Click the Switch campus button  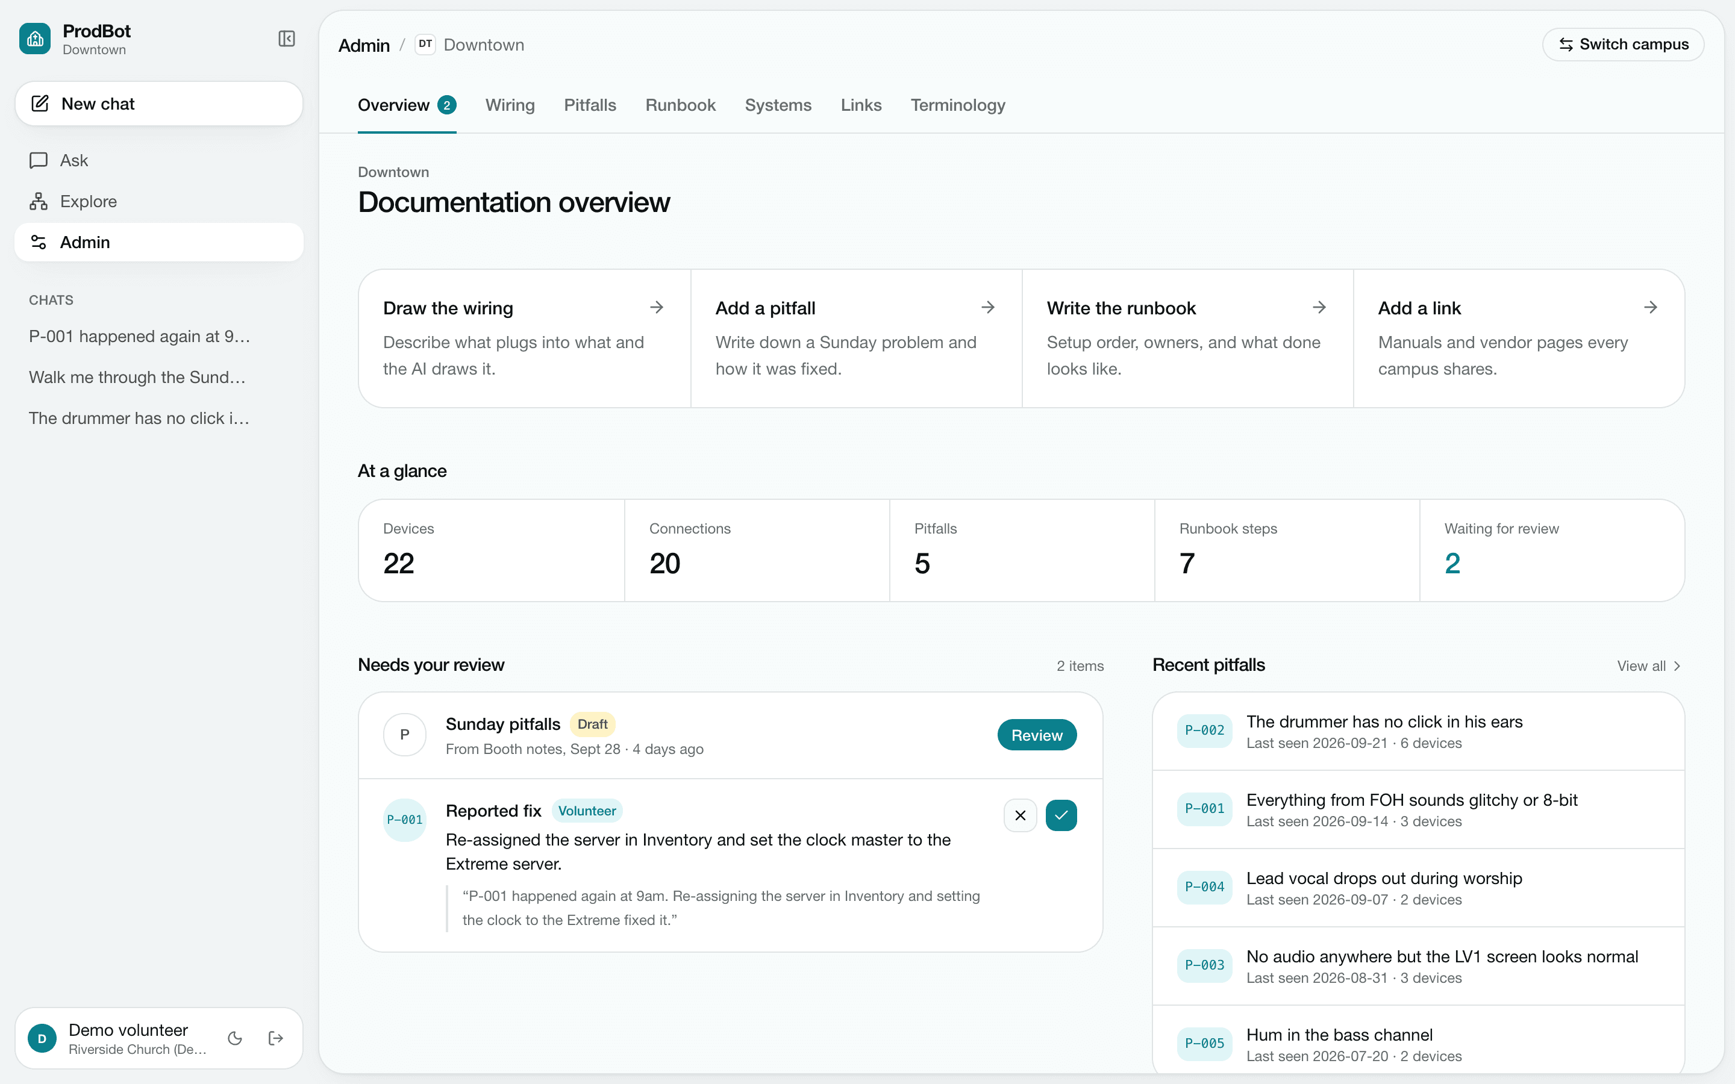coord(1623,45)
